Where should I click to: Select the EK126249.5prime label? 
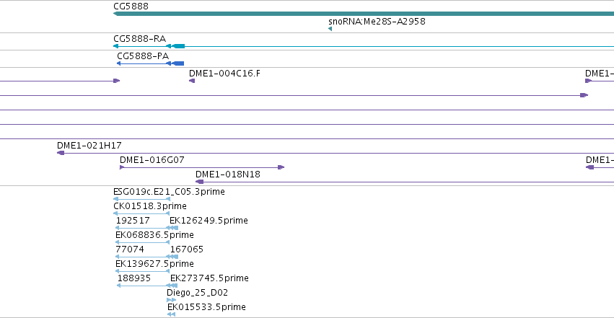click(x=209, y=221)
